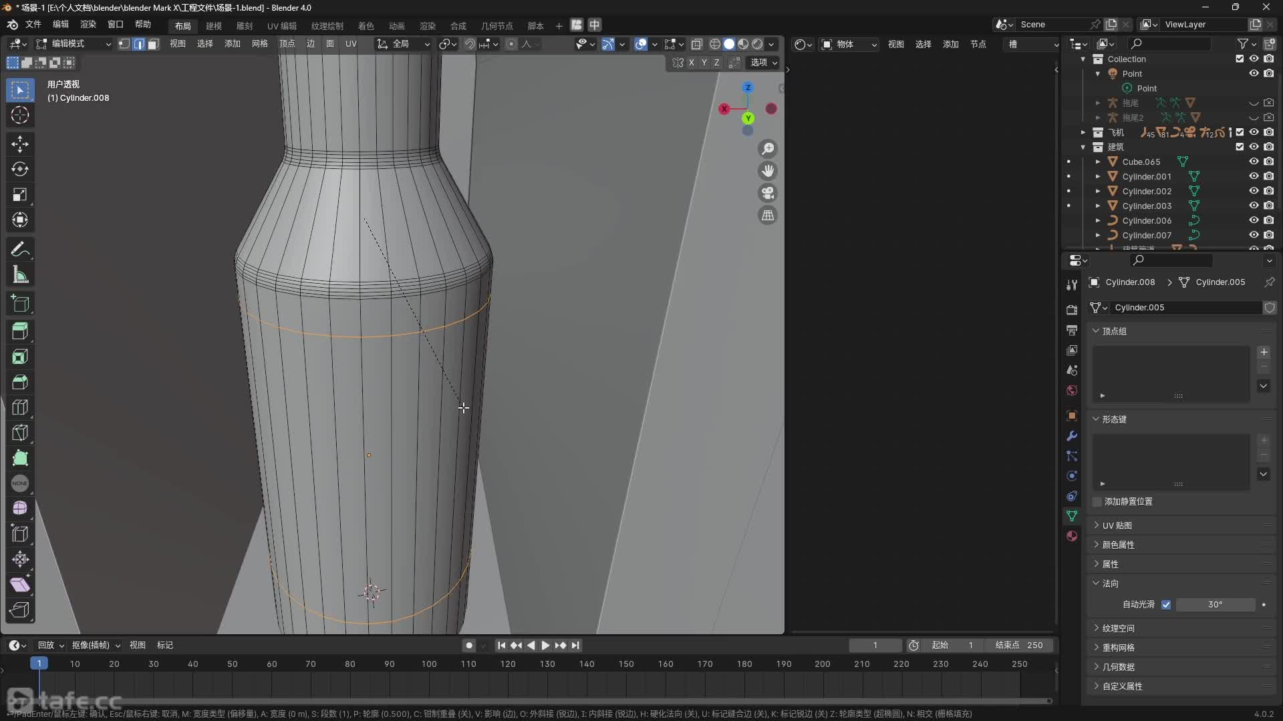Select the Cursor tool in toolbar
The image size is (1283, 721).
pyautogui.click(x=20, y=115)
